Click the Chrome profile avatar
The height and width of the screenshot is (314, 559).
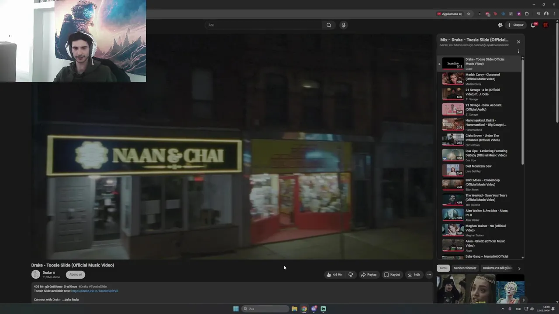pyautogui.click(x=546, y=14)
